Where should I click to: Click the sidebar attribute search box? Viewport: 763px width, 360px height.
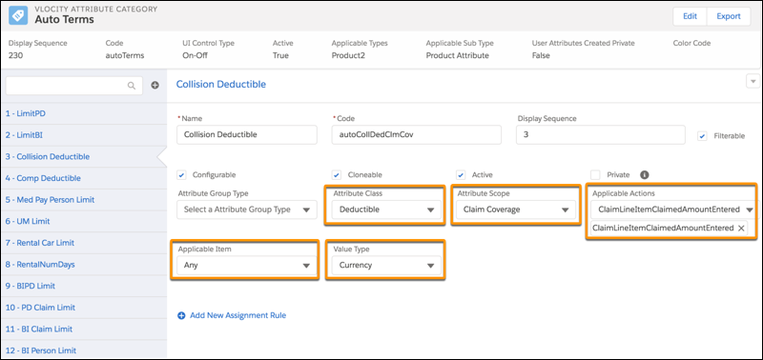pyautogui.click(x=74, y=86)
